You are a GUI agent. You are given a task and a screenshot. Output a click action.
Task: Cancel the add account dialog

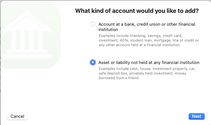click(17, 116)
